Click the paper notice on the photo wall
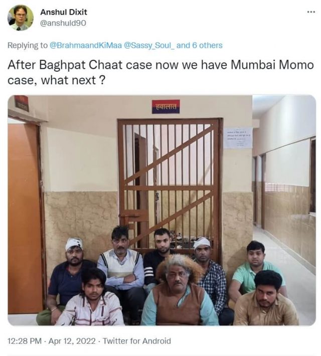Viewport: 321px width, 356px height. 238,138
